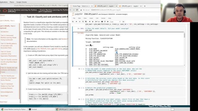The height and width of the screenshot is (111, 198).
Task: Open the Google Chrome menu in top bar
Action: 21,2
